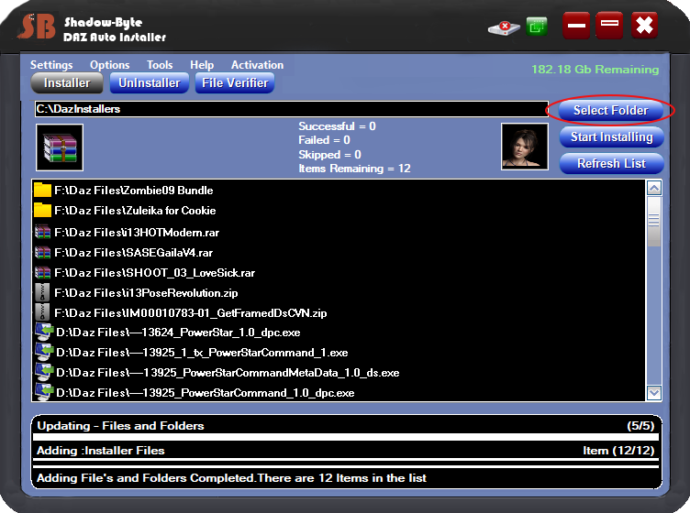Viewport: 690px width, 513px height.
Task: Click the 182.18 Gb Remaining text
Action: 595,70
